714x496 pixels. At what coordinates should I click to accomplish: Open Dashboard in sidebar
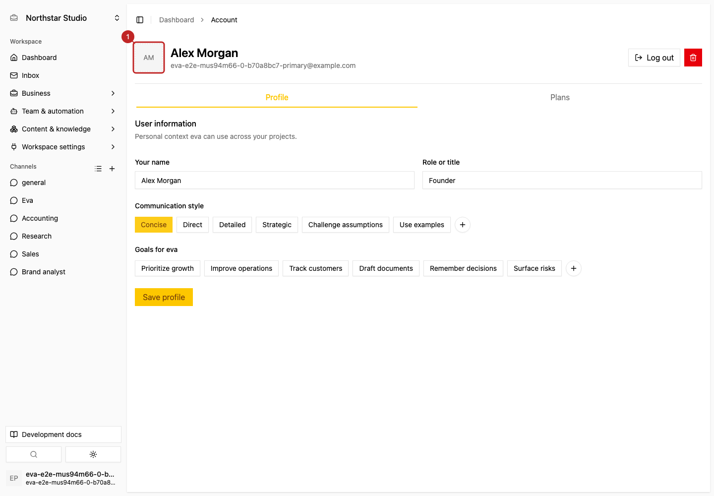coord(63,58)
